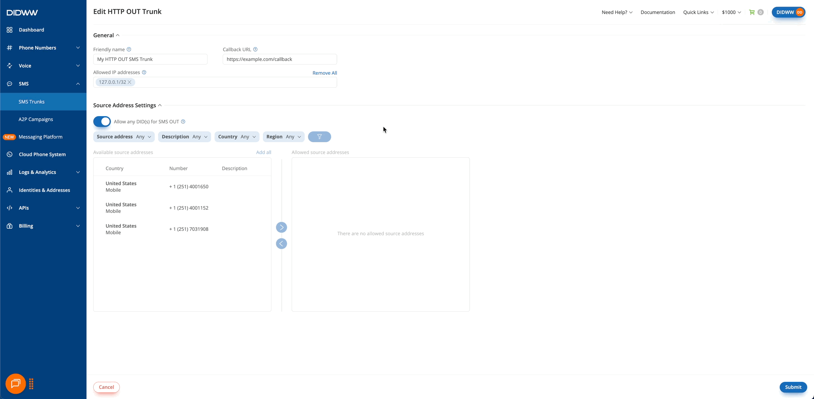The height and width of the screenshot is (399, 814).
Task: Toggle Allow any DID(s) for SMS OUT
Action: pyautogui.click(x=102, y=121)
